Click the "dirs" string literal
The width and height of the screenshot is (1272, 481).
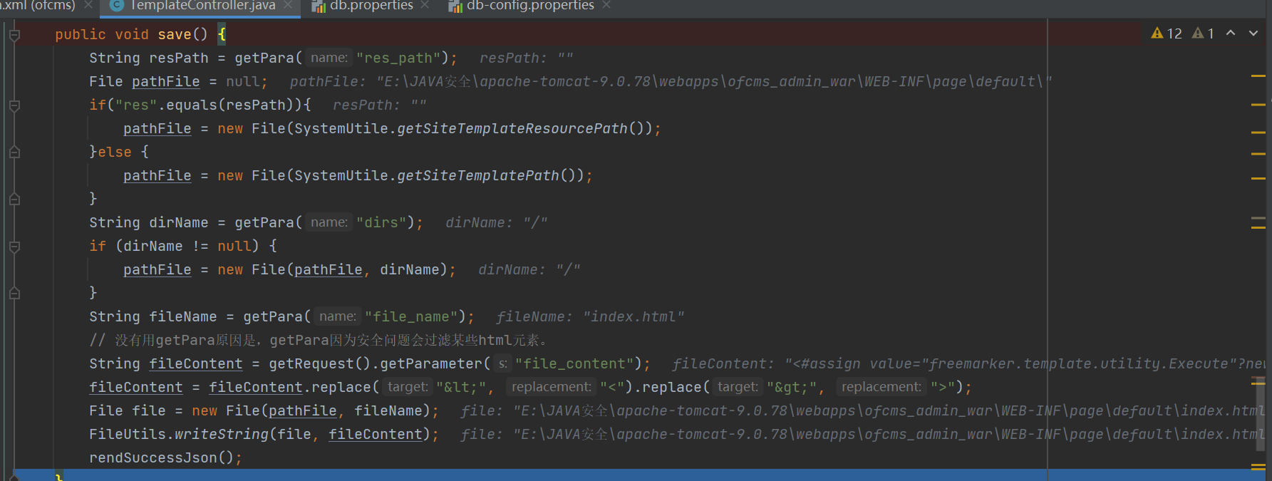tap(381, 222)
